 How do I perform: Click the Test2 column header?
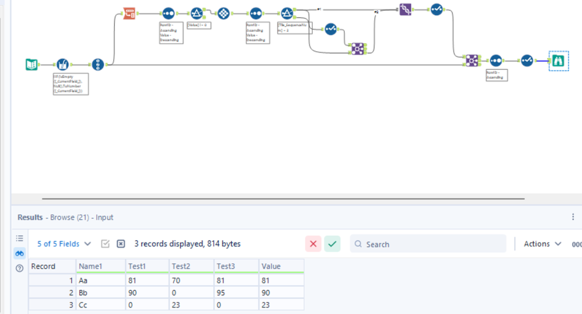coord(191,266)
